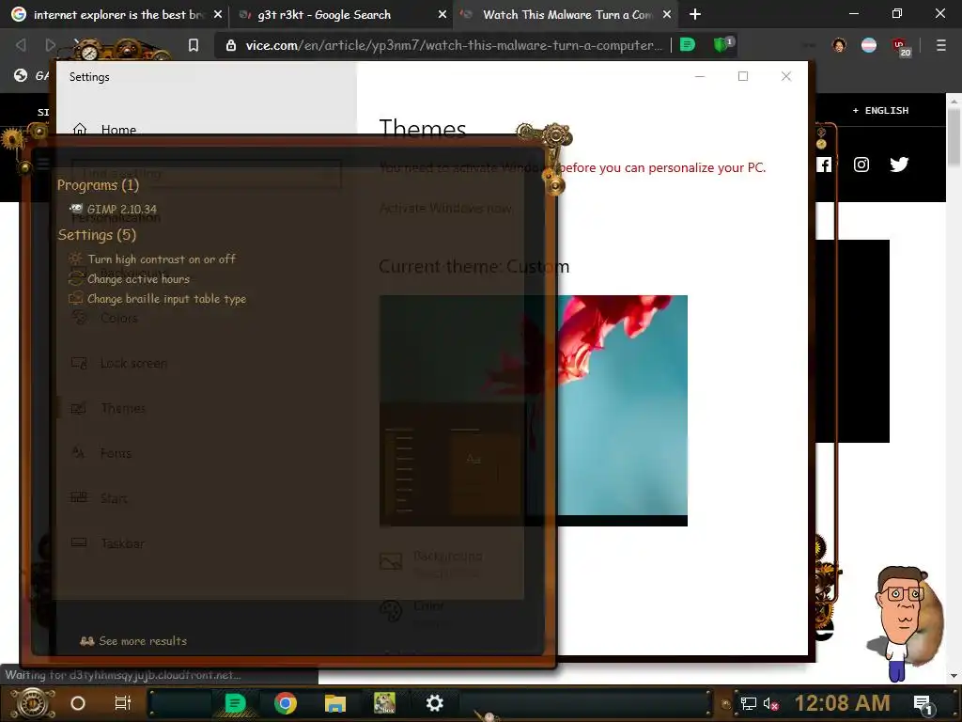Select Start in Settings sidebar
The height and width of the screenshot is (722, 962).
(x=99, y=498)
